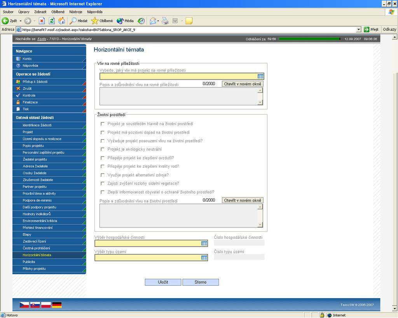Expand the address bar dropdown arrow
This screenshot has width=398, height=318.
tap(358, 30)
